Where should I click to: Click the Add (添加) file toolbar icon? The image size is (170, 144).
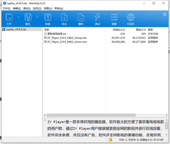[x=64, y=17]
